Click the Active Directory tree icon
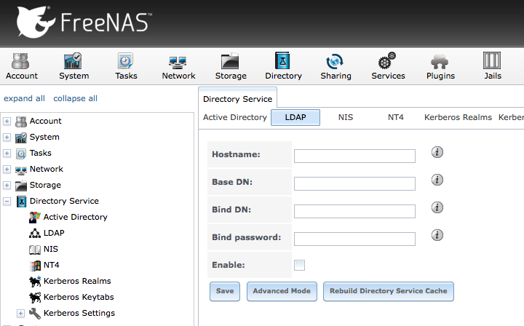Screen dimensions: 524x326 tap(35, 217)
